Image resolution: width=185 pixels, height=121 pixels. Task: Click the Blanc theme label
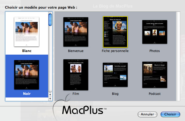pos(27,51)
